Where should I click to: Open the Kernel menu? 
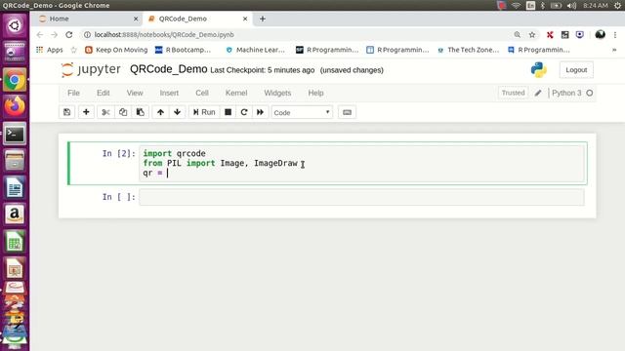tap(236, 93)
